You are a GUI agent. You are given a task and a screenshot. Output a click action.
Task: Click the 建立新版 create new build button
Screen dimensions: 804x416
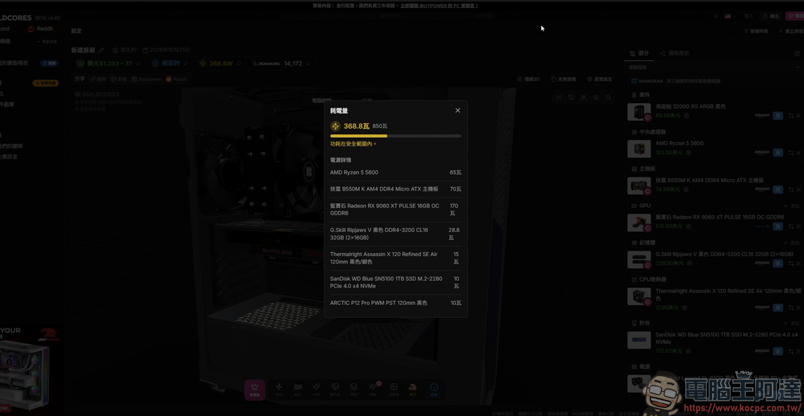click(790, 31)
